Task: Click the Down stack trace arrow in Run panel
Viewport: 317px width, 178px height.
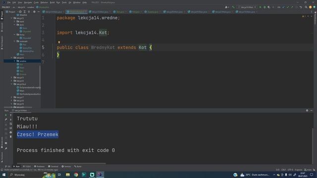Action: [11, 120]
